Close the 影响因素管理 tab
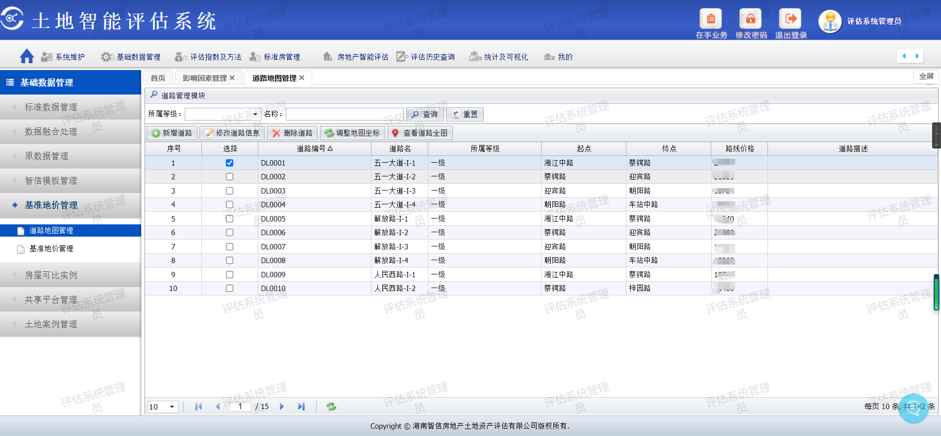 click(232, 78)
